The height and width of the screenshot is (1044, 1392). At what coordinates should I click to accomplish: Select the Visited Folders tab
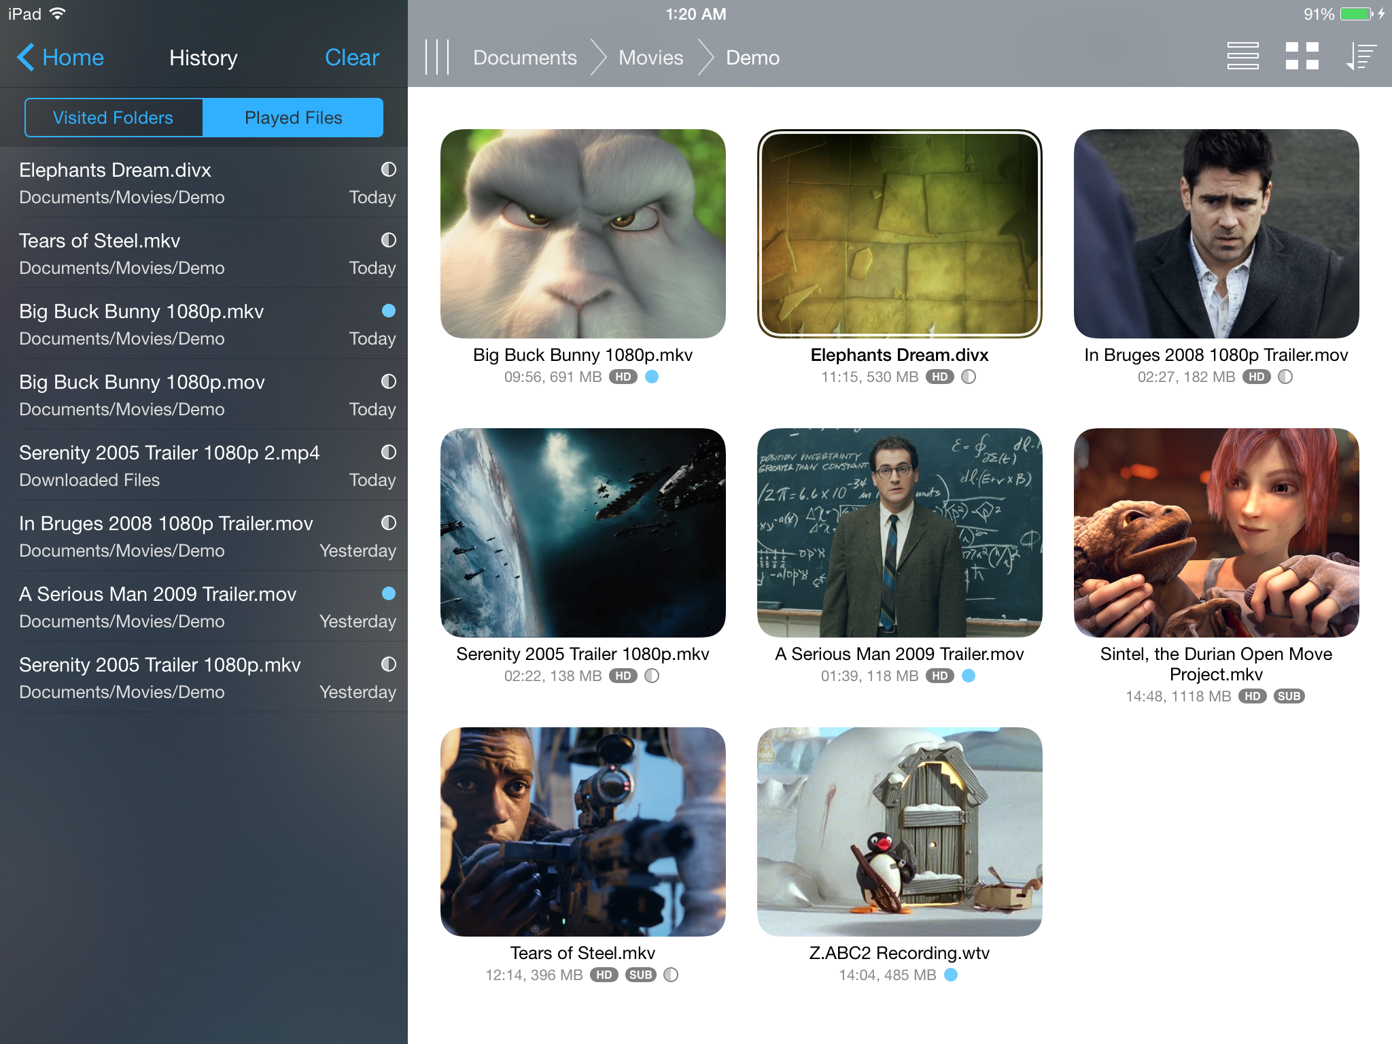point(114,118)
